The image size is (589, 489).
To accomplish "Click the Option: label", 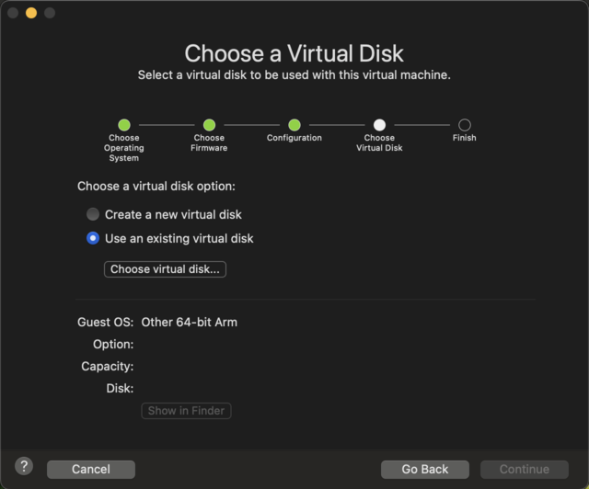I will pos(113,344).
